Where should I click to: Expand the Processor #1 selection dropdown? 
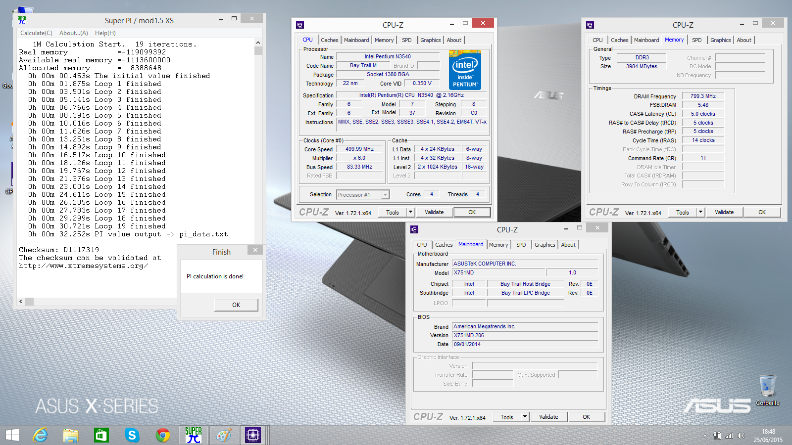tap(385, 195)
